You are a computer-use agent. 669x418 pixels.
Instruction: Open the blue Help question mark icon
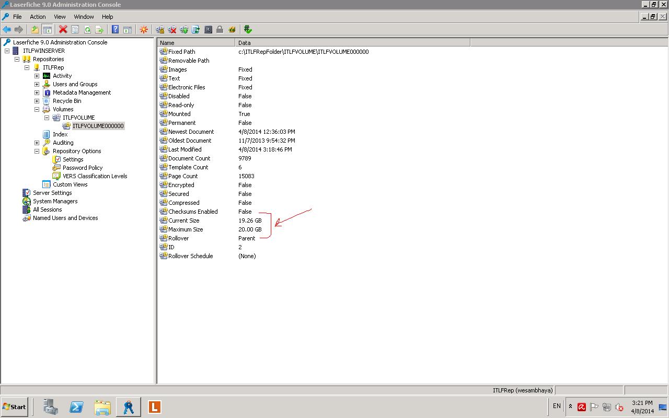[116, 30]
